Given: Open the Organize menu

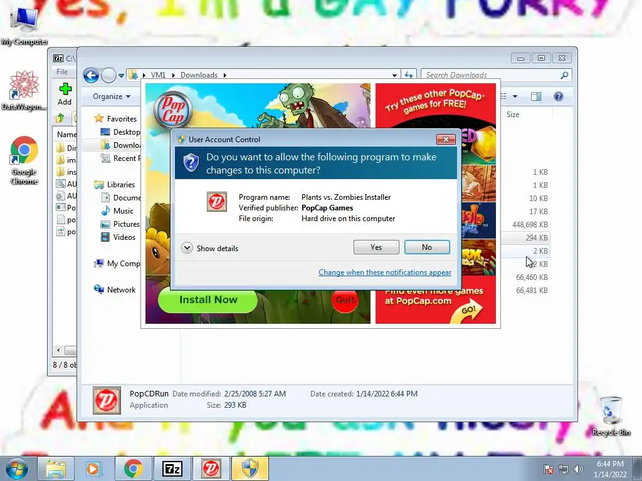Looking at the screenshot, I should point(112,96).
